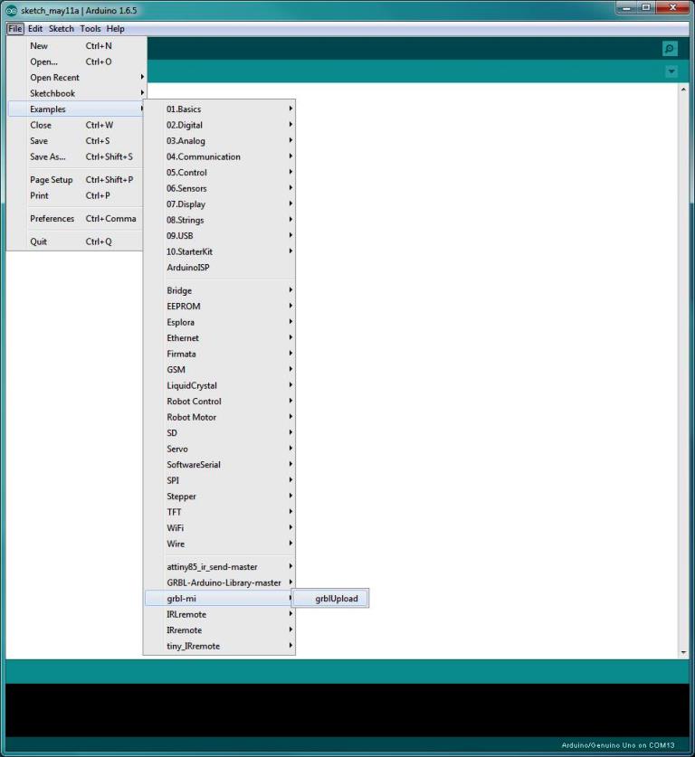The width and height of the screenshot is (695, 757).
Task: Click the Arduino app icon in title bar
Action: point(12,10)
